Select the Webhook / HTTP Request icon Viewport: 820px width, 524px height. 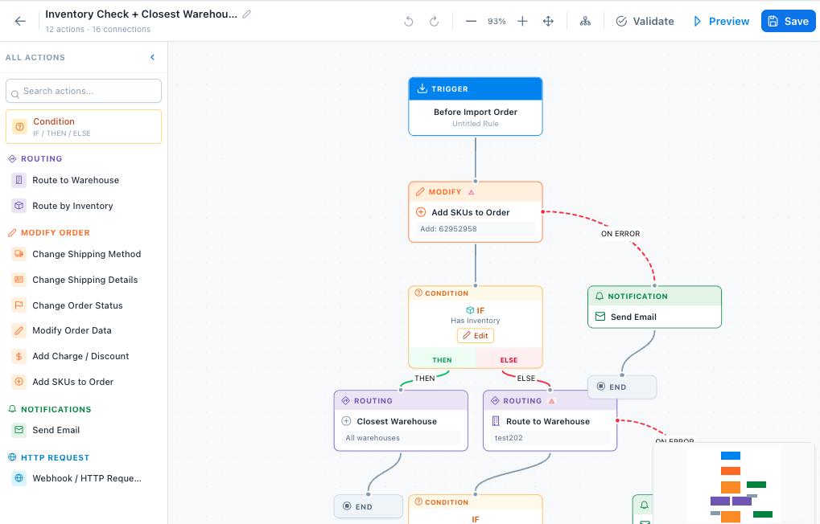tap(18, 478)
